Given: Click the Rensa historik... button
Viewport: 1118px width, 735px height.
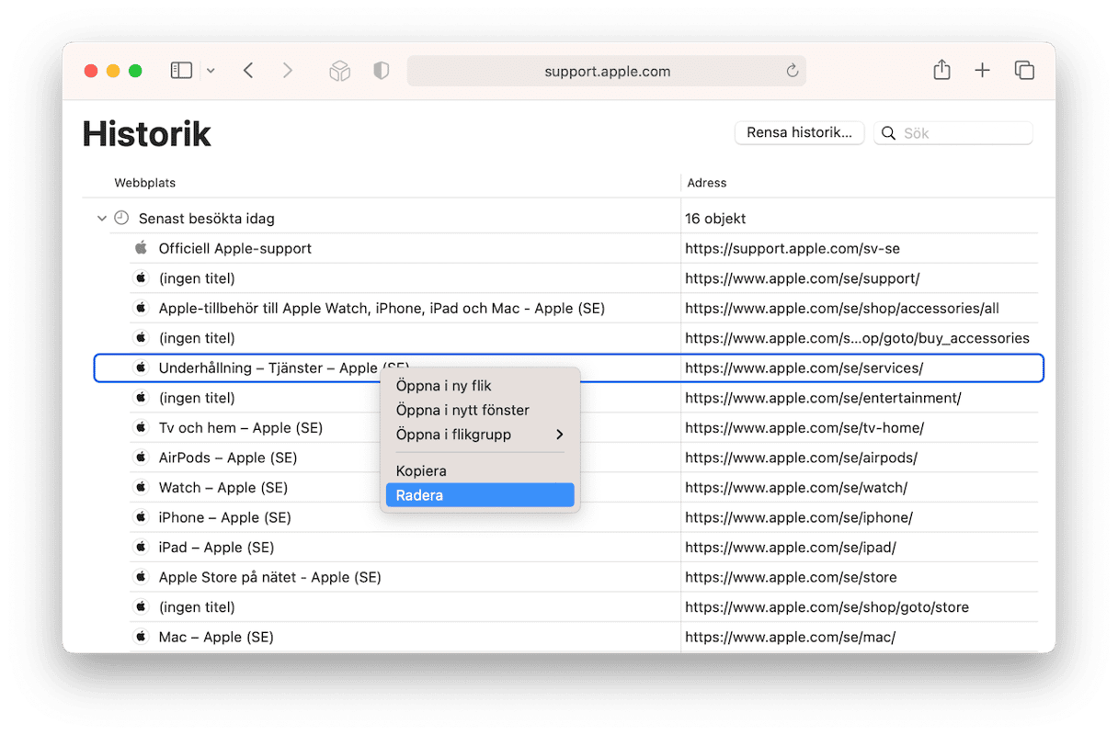Looking at the screenshot, I should pos(799,132).
